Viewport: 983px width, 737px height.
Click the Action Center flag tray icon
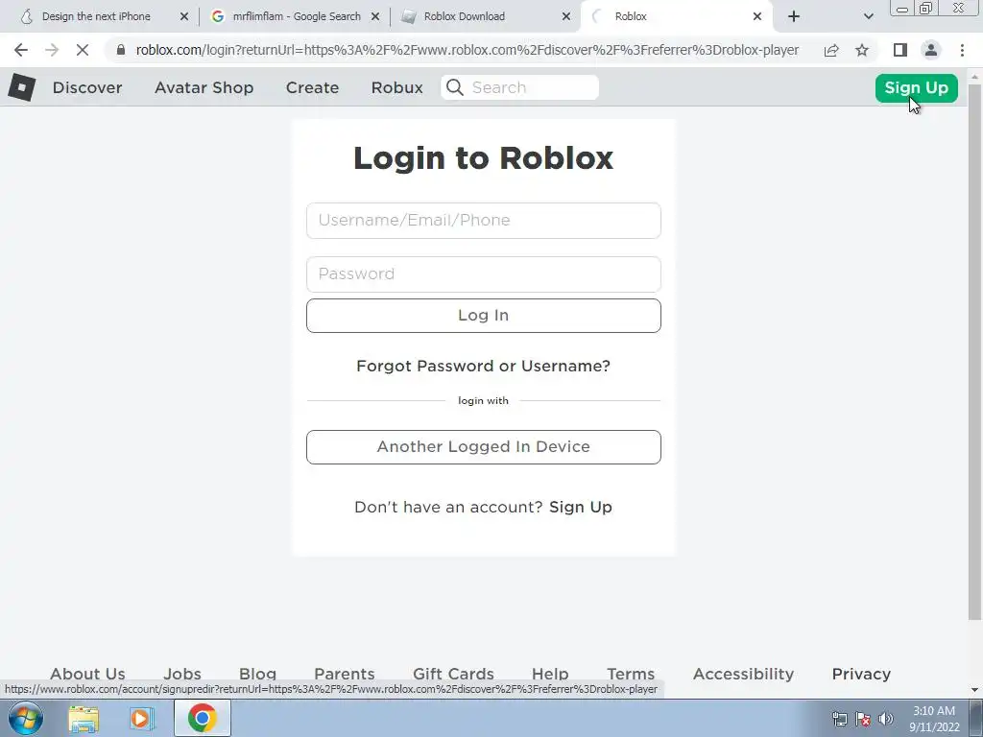point(863,719)
